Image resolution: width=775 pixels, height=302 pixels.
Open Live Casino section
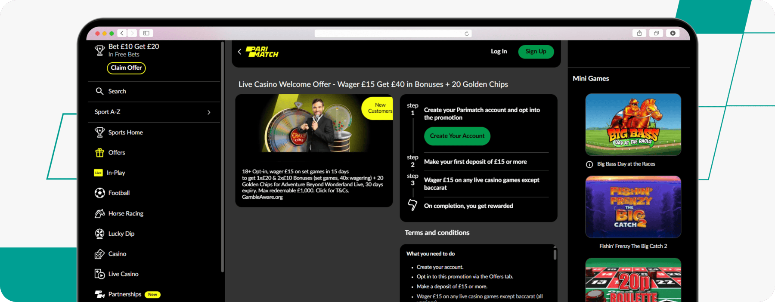pos(123,274)
